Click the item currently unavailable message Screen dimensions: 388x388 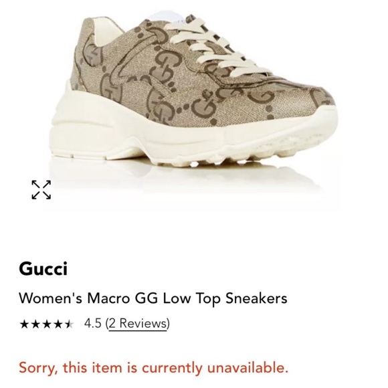(x=153, y=368)
